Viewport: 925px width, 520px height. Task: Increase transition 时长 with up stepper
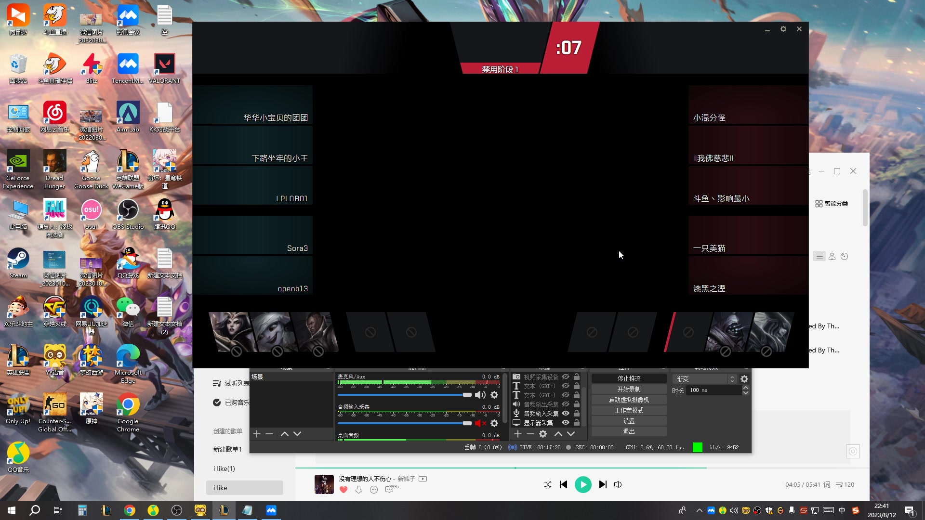click(x=746, y=388)
